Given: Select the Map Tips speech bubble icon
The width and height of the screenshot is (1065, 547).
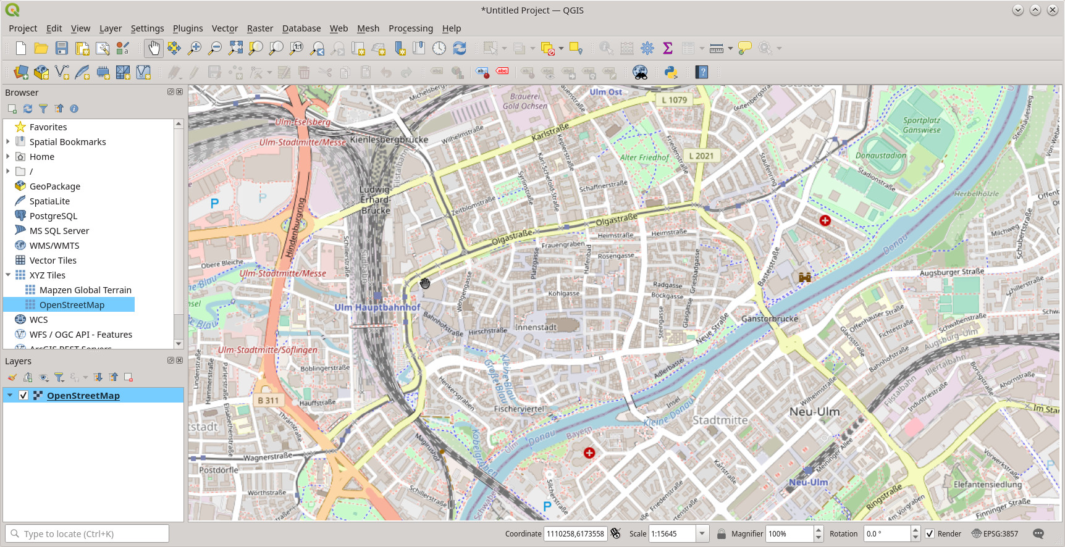Looking at the screenshot, I should 745,48.
